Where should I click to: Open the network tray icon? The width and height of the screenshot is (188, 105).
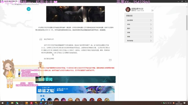[166, 103]
